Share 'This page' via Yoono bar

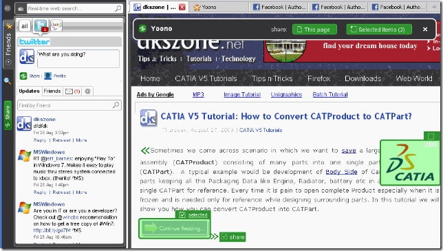tap(314, 30)
